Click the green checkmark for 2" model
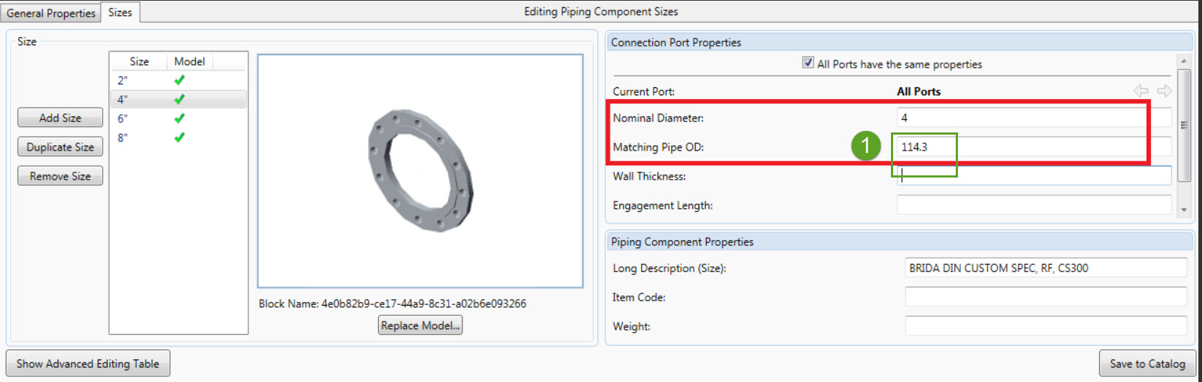Viewport: 1202px width, 382px height. pyautogui.click(x=179, y=80)
